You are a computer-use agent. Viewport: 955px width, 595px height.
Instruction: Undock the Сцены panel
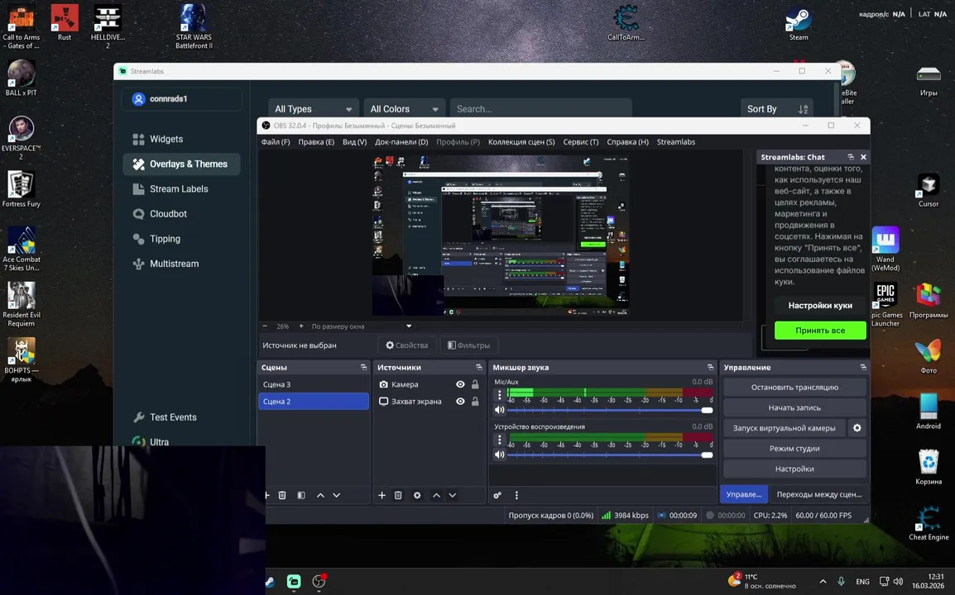363,368
